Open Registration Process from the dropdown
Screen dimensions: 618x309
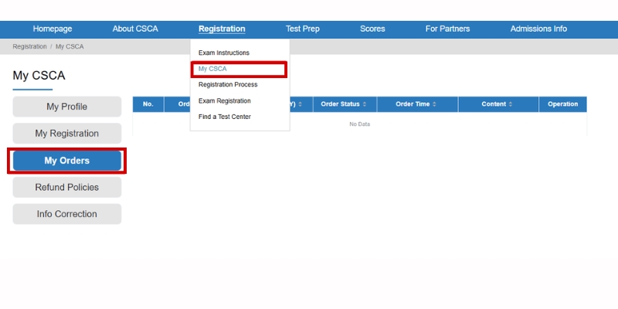point(228,85)
